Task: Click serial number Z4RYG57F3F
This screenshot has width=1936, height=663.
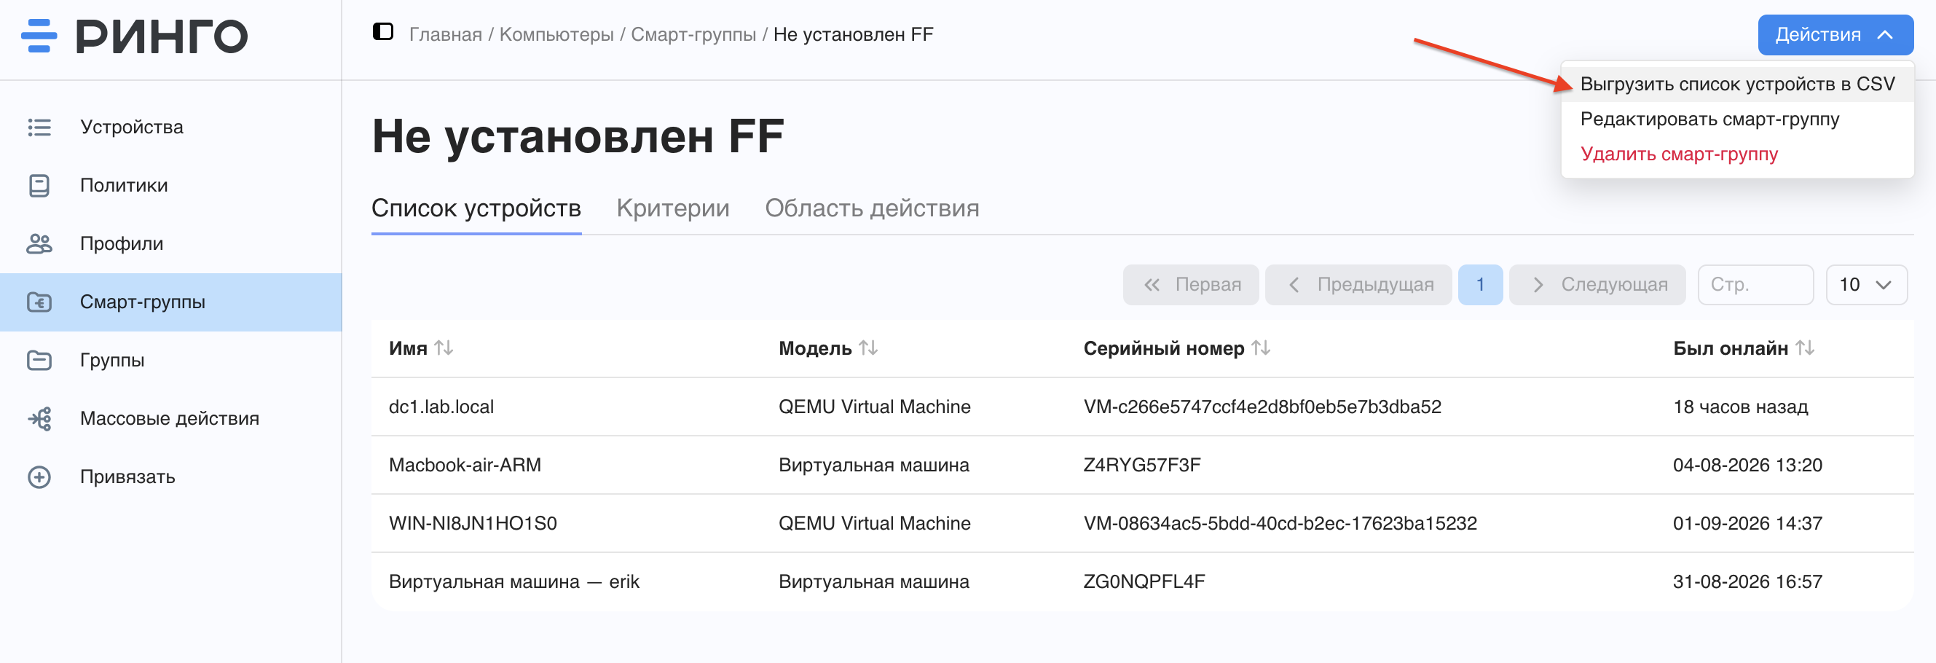Action: click(1141, 466)
